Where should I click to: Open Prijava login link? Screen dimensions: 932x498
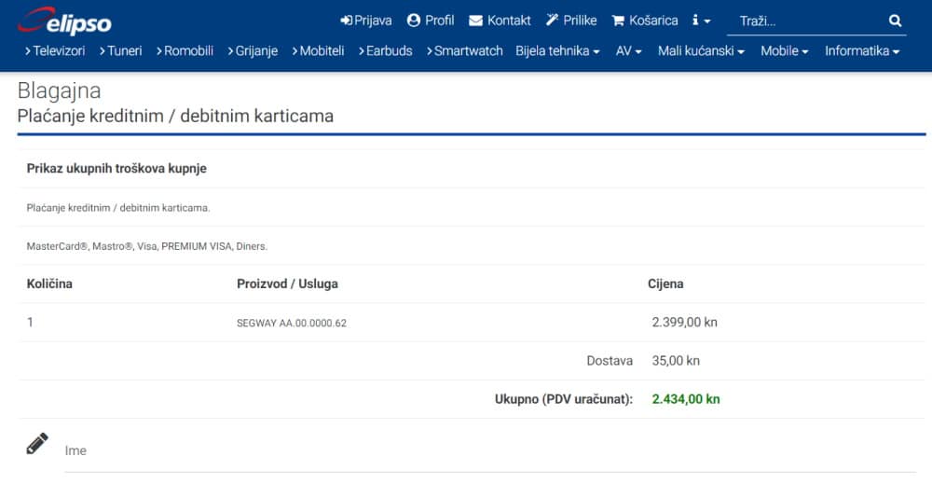pyautogui.click(x=366, y=21)
